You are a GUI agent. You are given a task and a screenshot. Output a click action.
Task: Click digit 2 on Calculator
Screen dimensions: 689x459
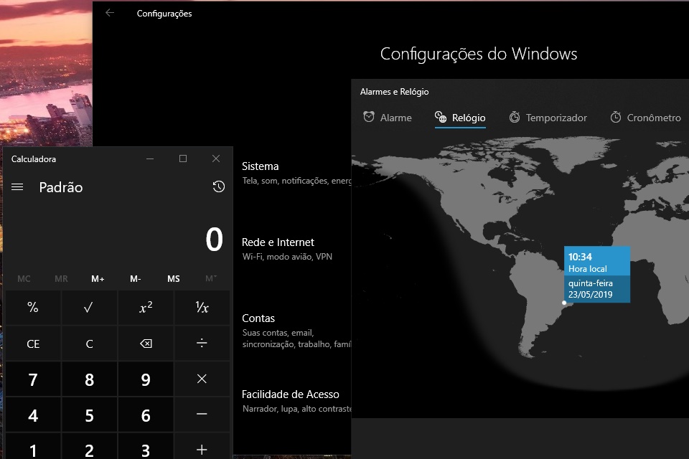pos(89,450)
